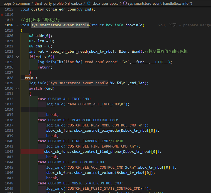Collapse the switch fold arrow at line 1030

tap(17, 88)
